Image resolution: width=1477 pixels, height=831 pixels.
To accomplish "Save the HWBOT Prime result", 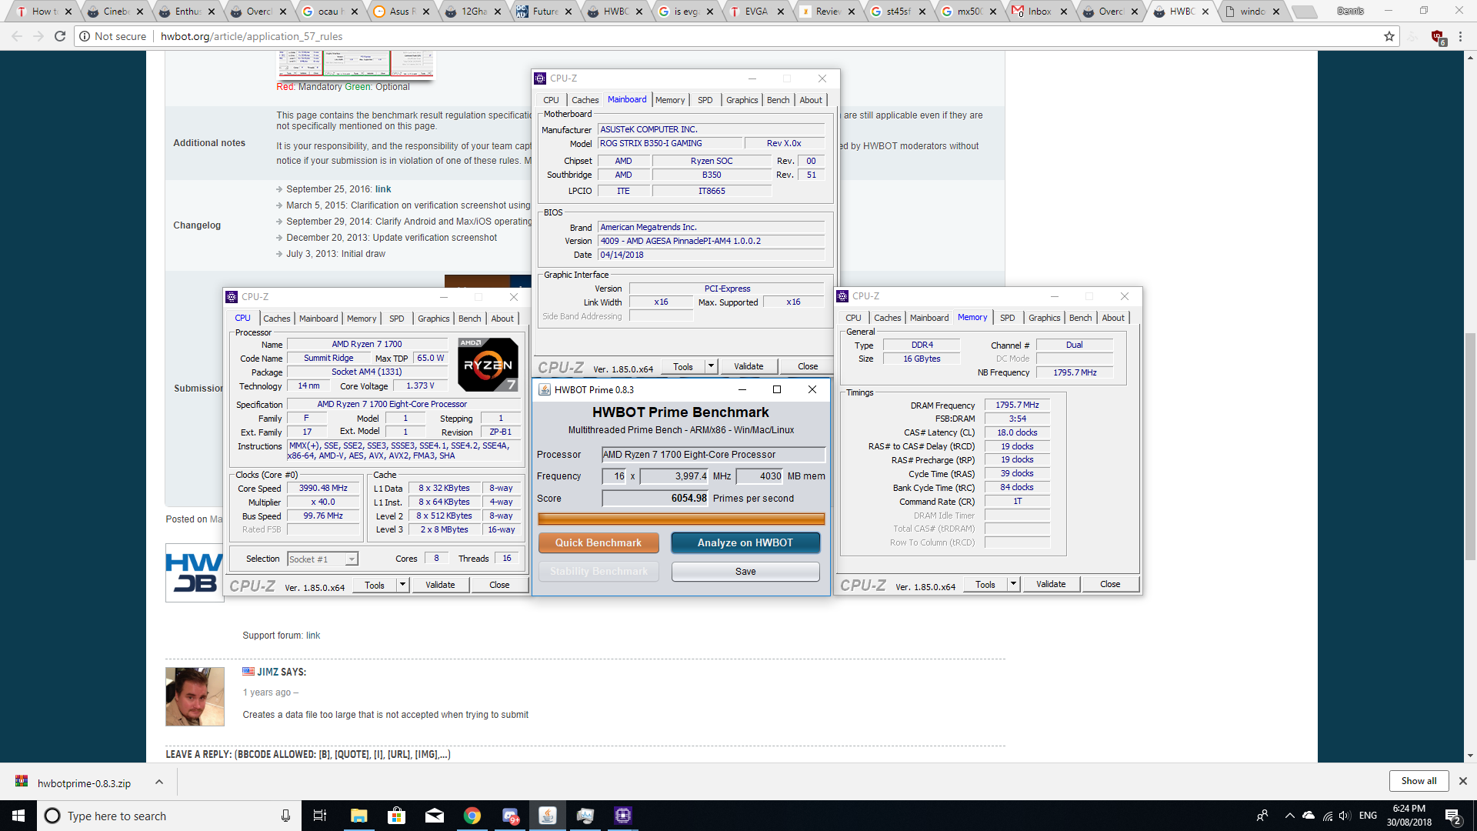I will (745, 572).
